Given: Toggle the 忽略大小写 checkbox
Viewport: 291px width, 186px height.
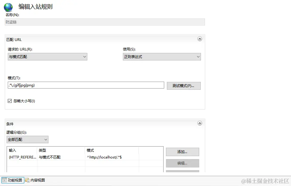Looking at the screenshot, I should point(10,101).
